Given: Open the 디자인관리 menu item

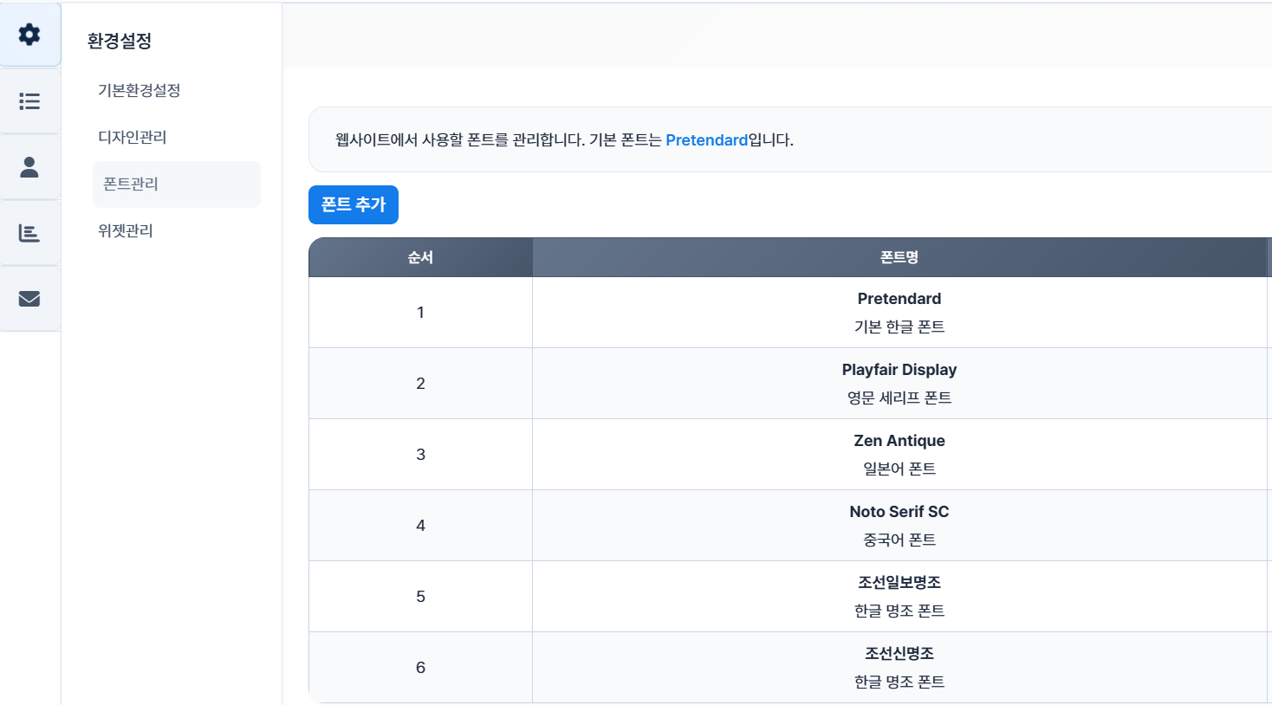Looking at the screenshot, I should pos(133,137).
